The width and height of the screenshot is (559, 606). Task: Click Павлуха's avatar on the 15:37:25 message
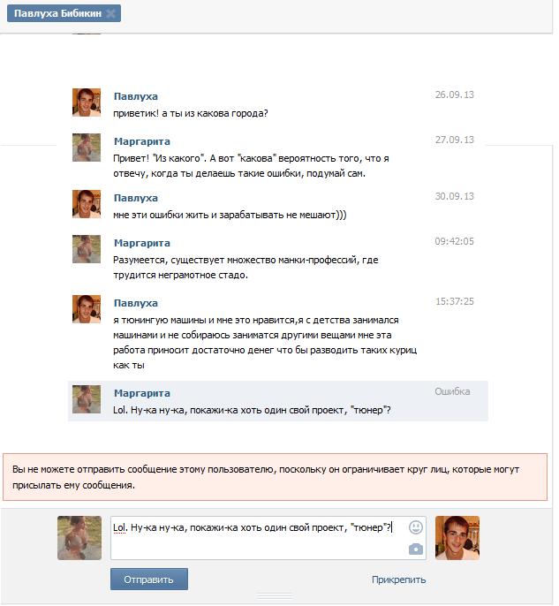tap(87, 309)
